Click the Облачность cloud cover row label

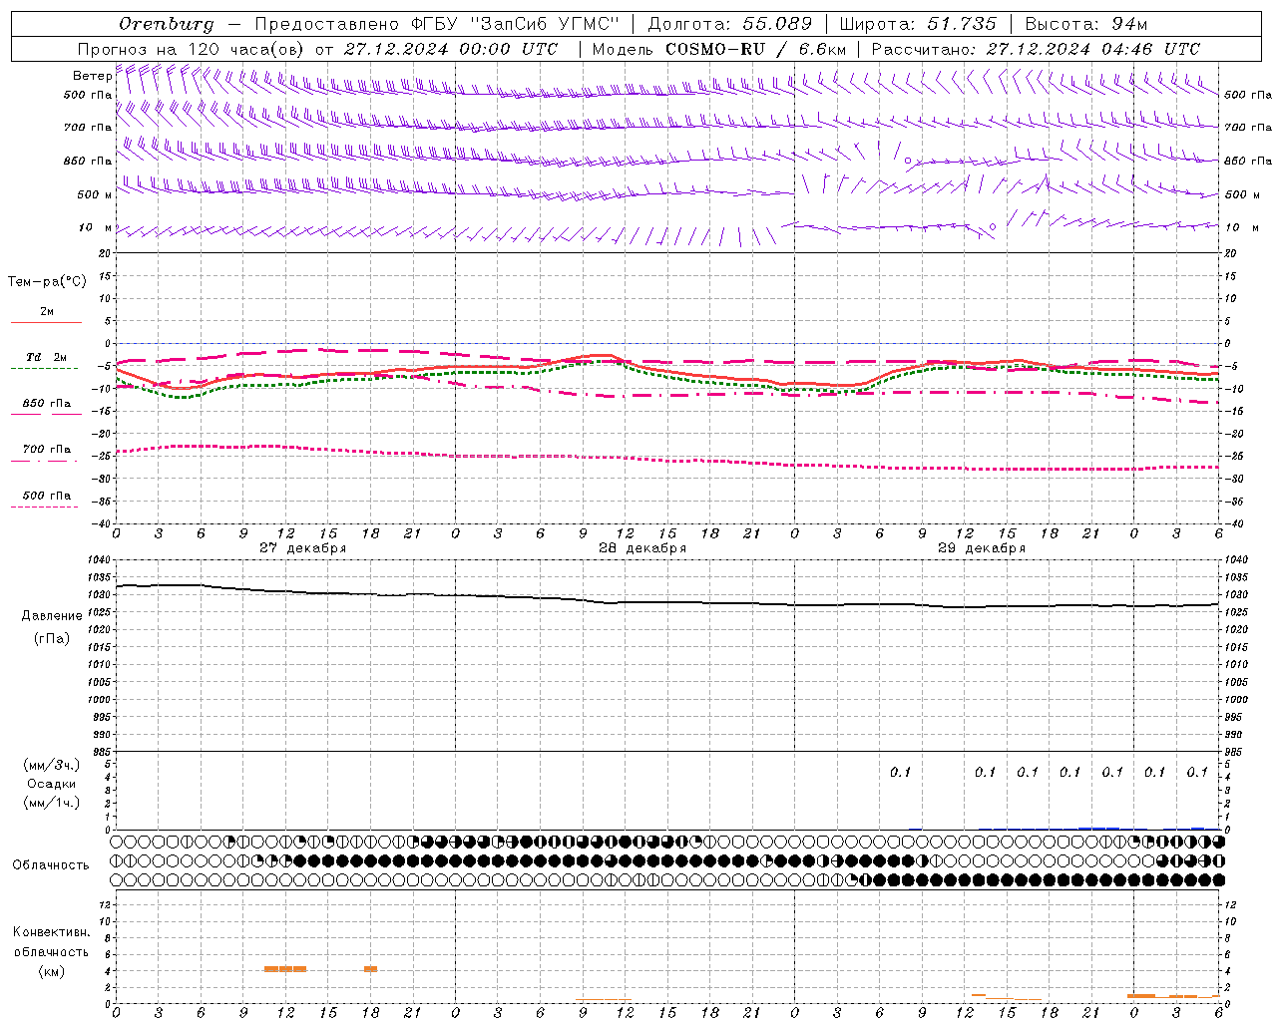click(x=50, y=864)
